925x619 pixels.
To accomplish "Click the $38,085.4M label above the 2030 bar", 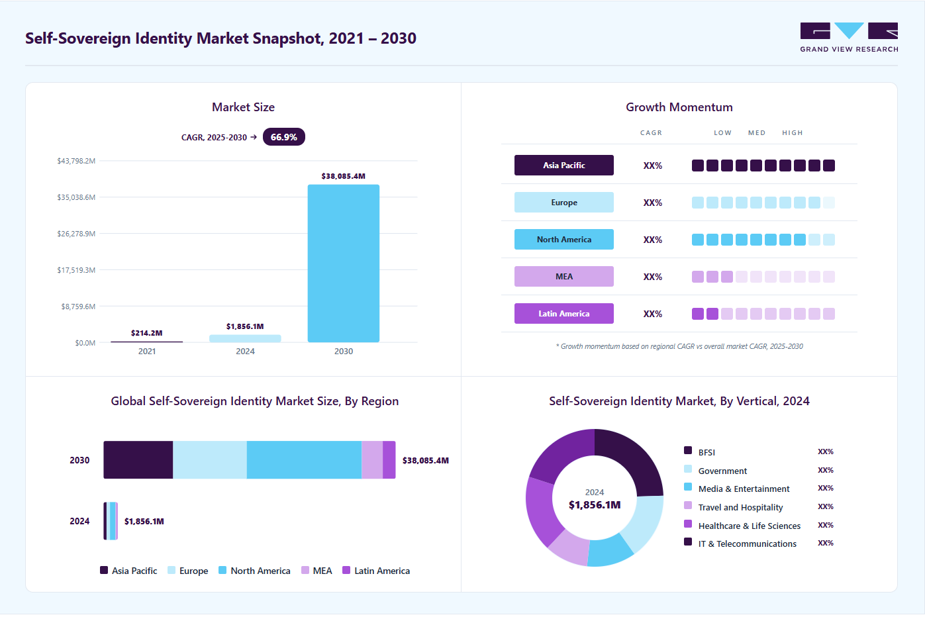I will (x=344, y=176).
